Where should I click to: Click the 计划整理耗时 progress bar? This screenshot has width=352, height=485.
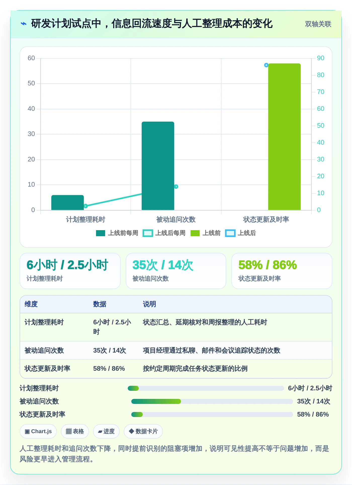206,388
